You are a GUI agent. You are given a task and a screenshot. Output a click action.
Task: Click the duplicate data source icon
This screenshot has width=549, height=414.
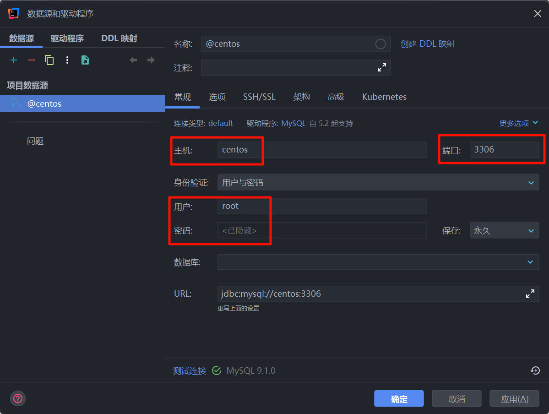pyautogui.click(x=49, y=60)
